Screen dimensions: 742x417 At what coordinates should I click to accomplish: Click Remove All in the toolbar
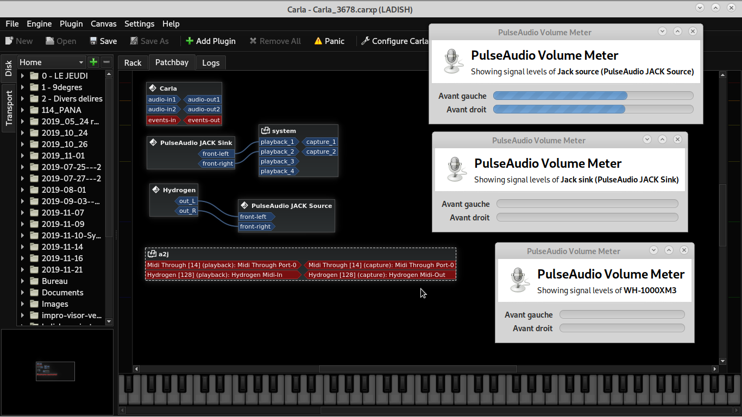pyautogui.click(x=275, y=41)
